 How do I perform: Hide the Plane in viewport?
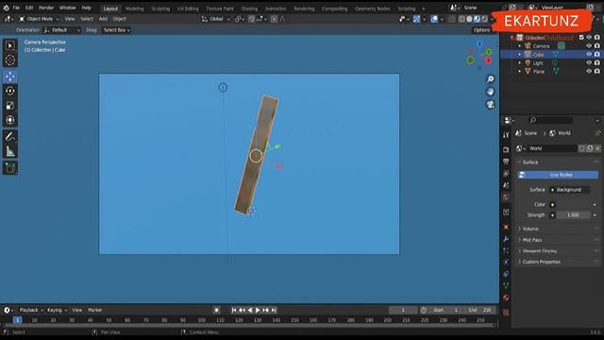pos(589,72)
